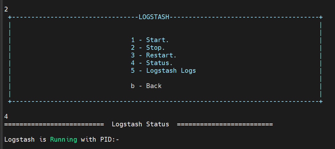Pick the "3 - Restart." option
Image resolution: width=335 pixels, height=149 pixels.
click(x=154, y=55)
